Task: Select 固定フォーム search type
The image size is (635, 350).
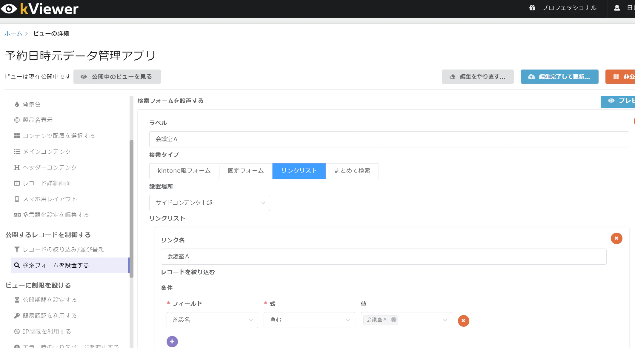Action: [245, 171]
